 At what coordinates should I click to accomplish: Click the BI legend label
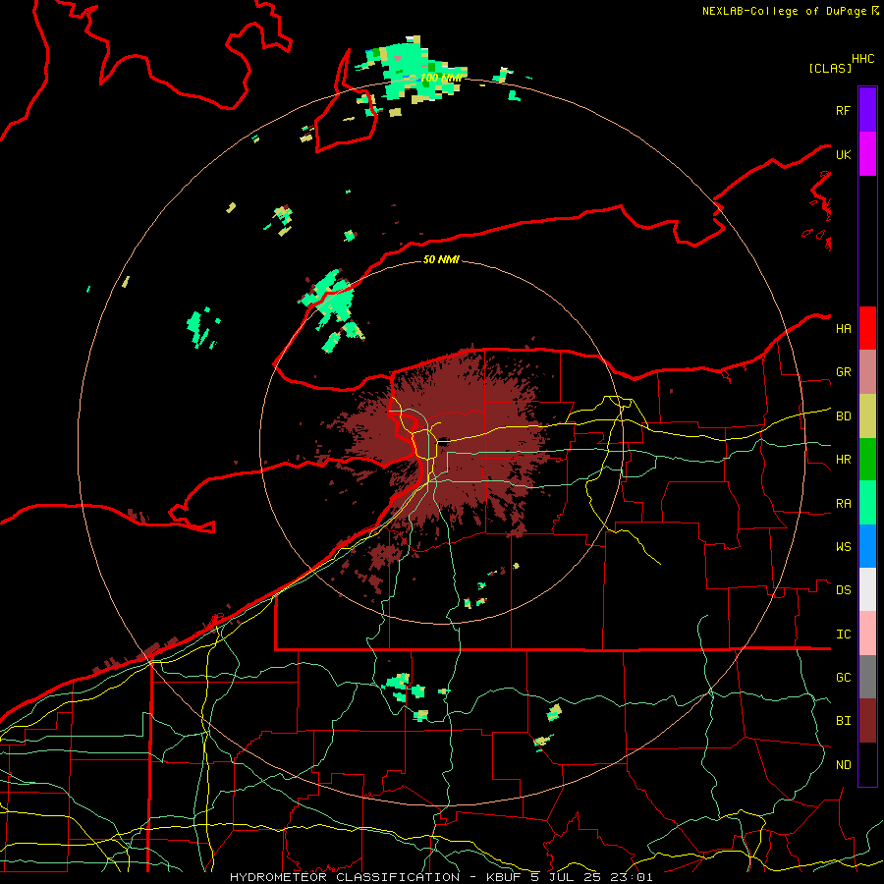point(843,721)
